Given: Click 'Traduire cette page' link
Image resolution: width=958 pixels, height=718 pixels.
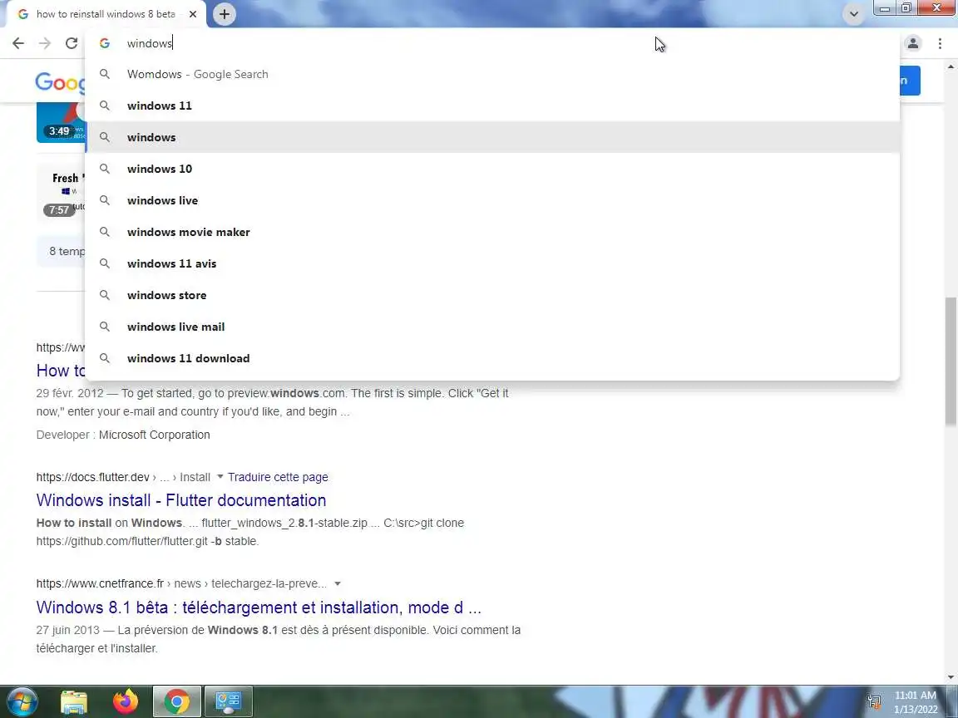Looking at the screenshot, I should coord(278,477).
